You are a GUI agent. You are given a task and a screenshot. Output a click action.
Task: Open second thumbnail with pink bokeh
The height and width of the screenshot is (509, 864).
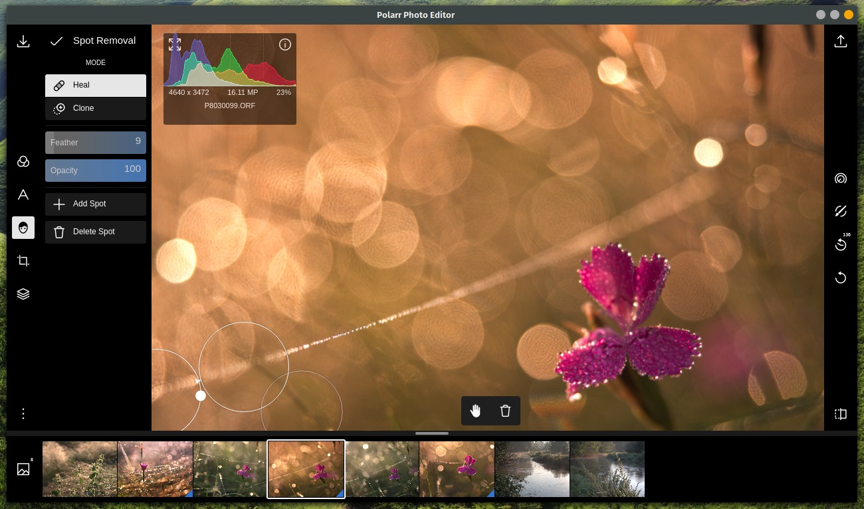(155, 469)
